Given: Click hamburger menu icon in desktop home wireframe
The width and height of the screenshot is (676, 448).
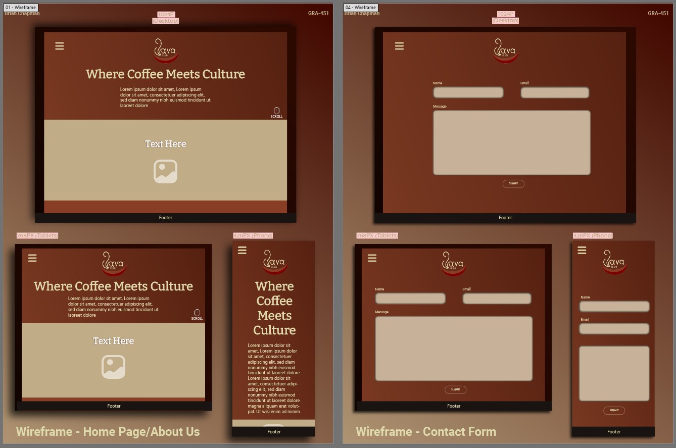Looking at the screenshot, I should pyautogui.click(x=60, y=46).
